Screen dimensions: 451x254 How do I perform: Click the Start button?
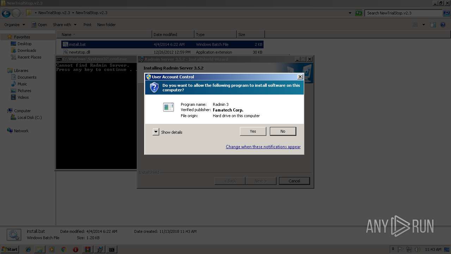click(x=10, y=249)
